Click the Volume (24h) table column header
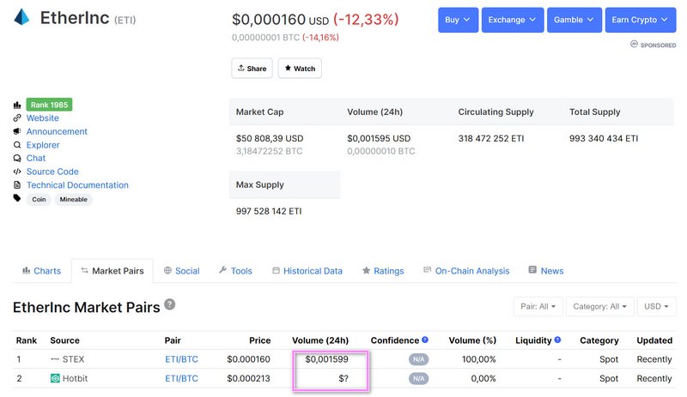 [x=320, y=340]
